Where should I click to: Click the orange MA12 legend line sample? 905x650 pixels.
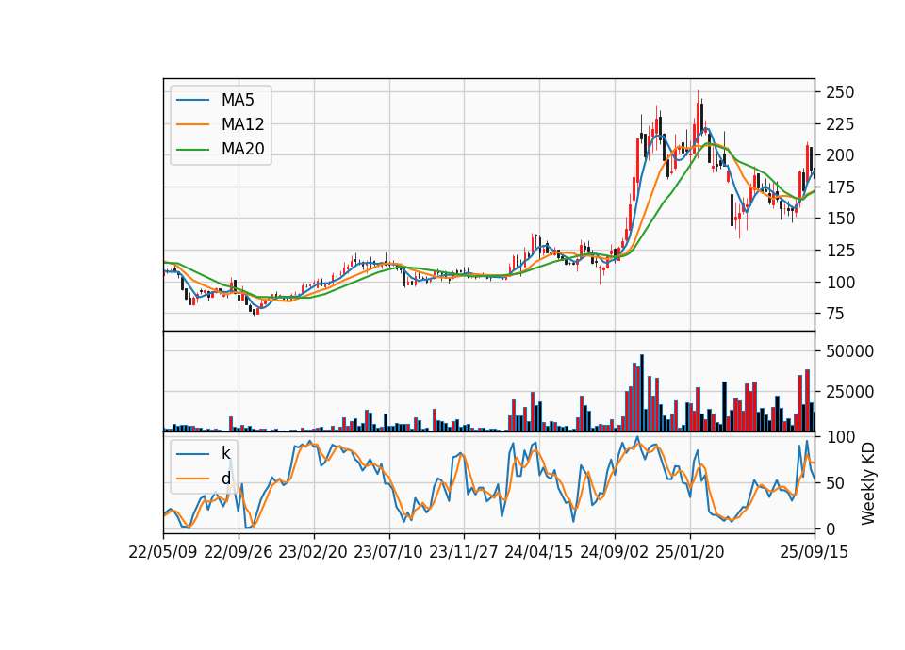click(192, 124)
